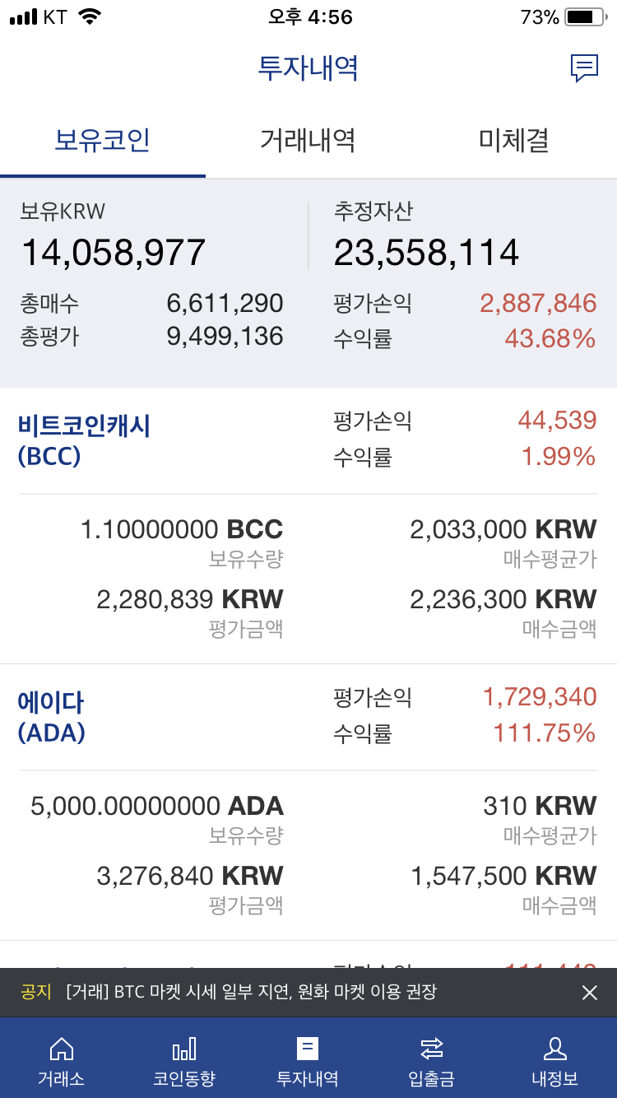Open 입출금 transfer arrows icon
This screenshot has height=1098, width=617.
tap(431, 1049)
